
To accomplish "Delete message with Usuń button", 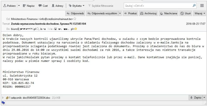I will 186,13.
